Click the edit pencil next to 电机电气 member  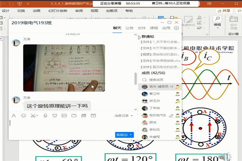pyautogui.click(x=171, y=115)
